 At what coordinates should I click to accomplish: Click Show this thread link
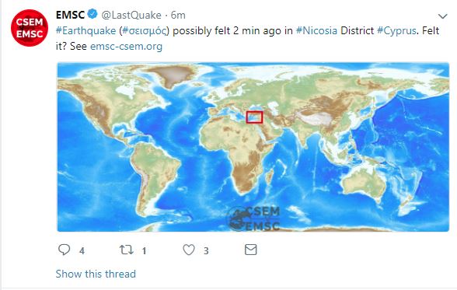[96, 274]
